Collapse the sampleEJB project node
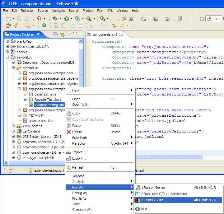This screenshot has height=214, width=224. pos(7,57)
